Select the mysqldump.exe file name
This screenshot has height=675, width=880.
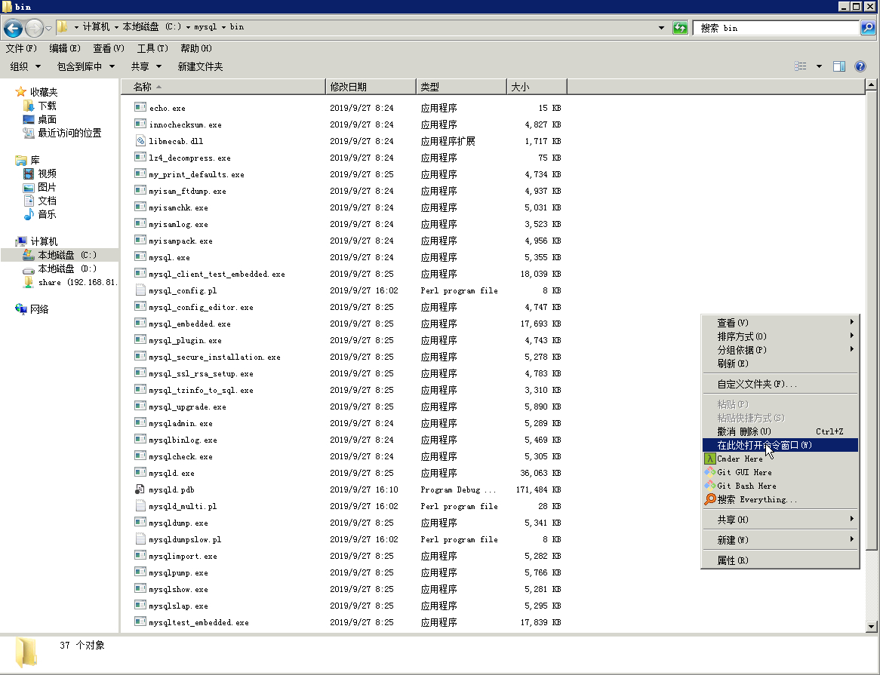(x=178, y=523)
